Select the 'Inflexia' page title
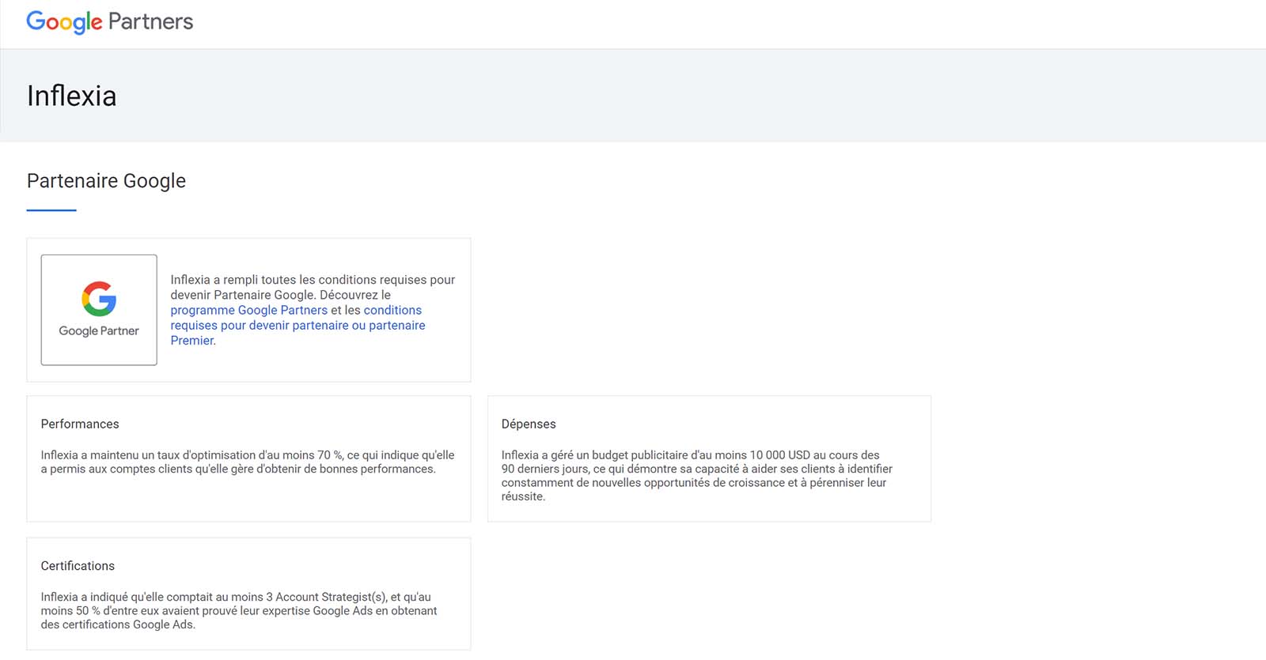1266x660 pixels. [x=72, y=96]
